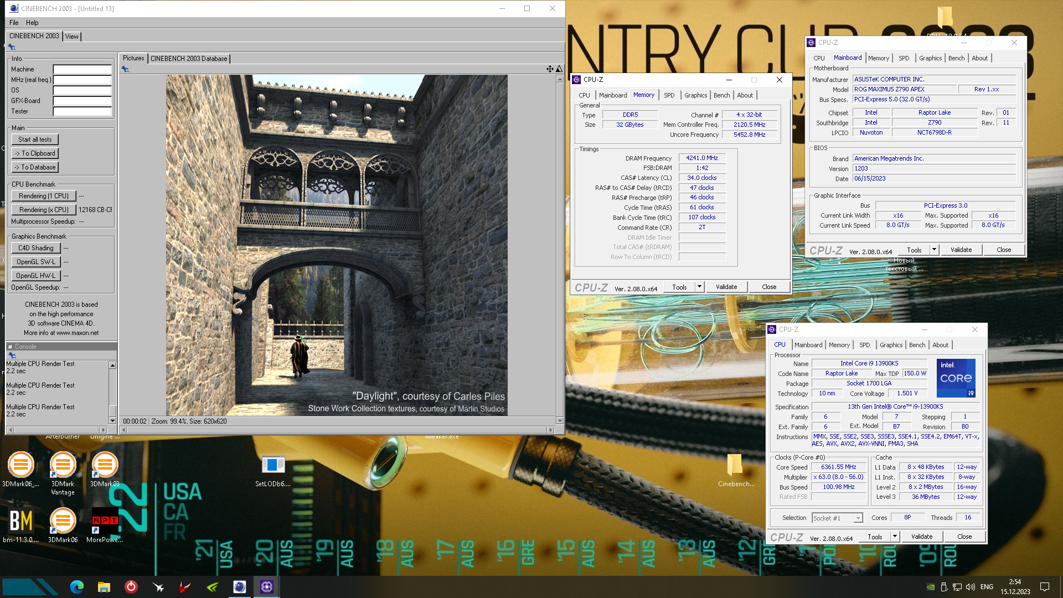Click picture panel vertical scrollbar up arrow
1063x598 pixels.
[x=560, y=79]
